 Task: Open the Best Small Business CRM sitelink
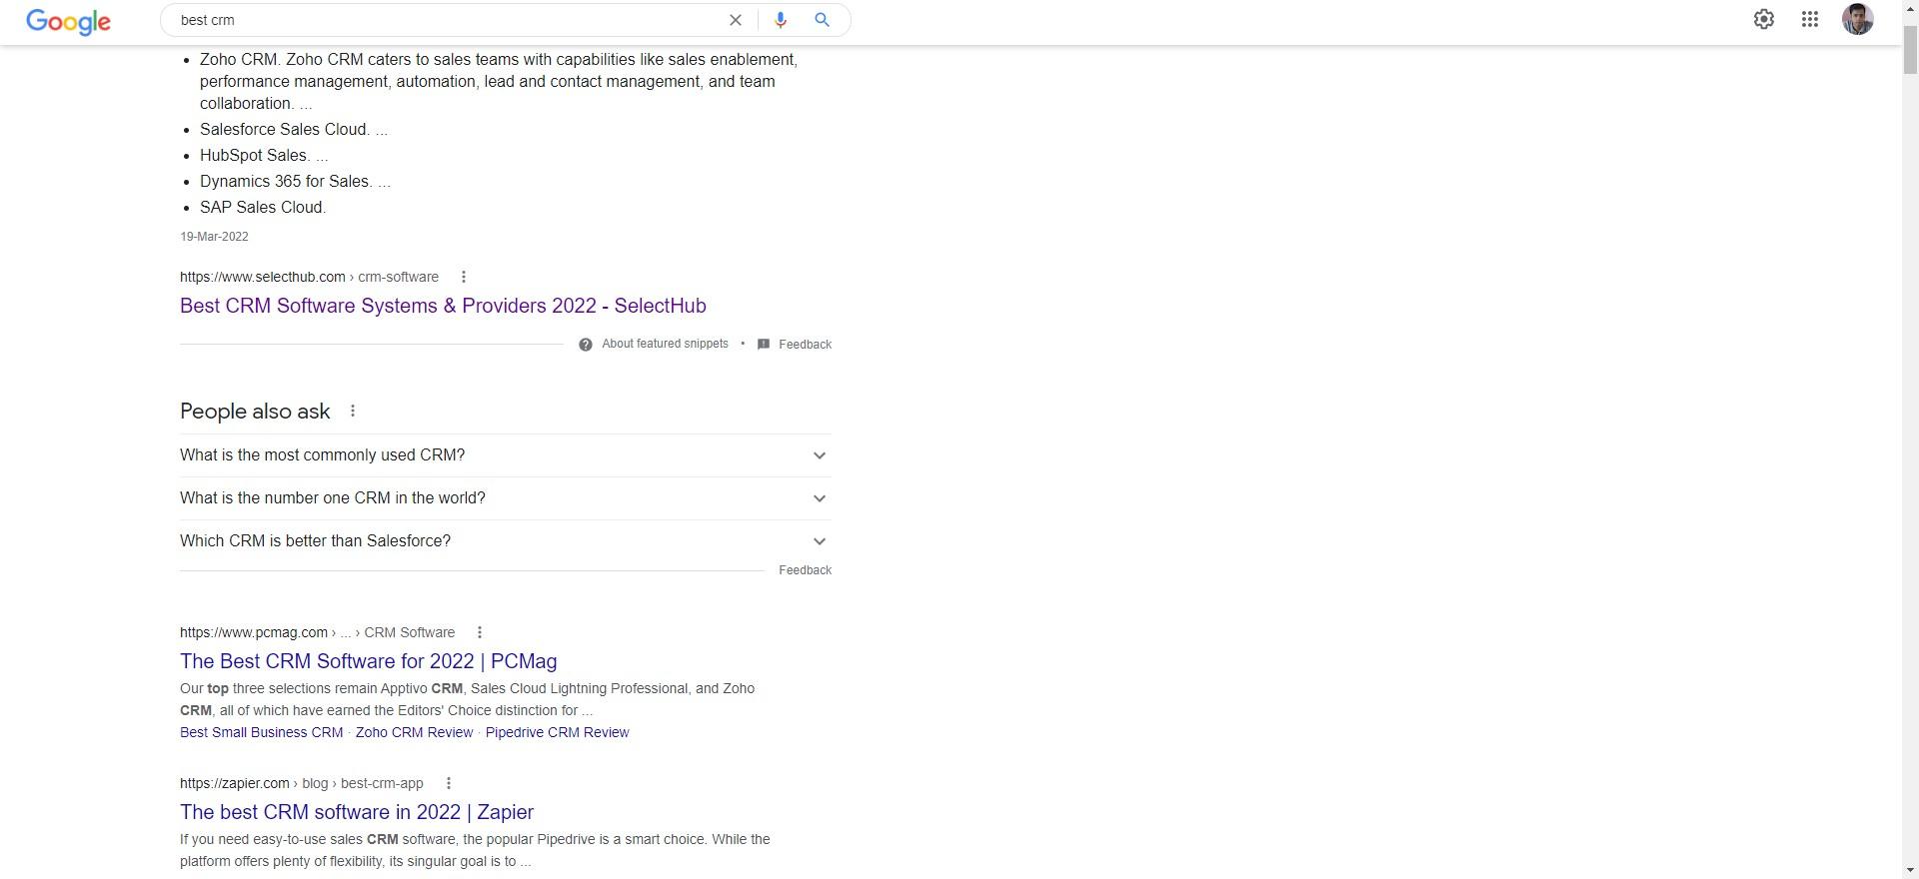[x=261, y=732]
